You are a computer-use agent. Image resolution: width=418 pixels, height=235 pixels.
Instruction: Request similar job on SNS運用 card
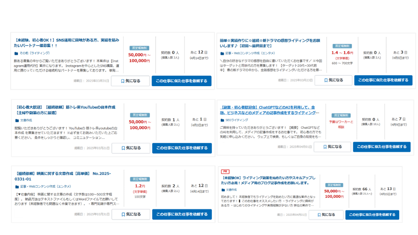click(181, 81)
